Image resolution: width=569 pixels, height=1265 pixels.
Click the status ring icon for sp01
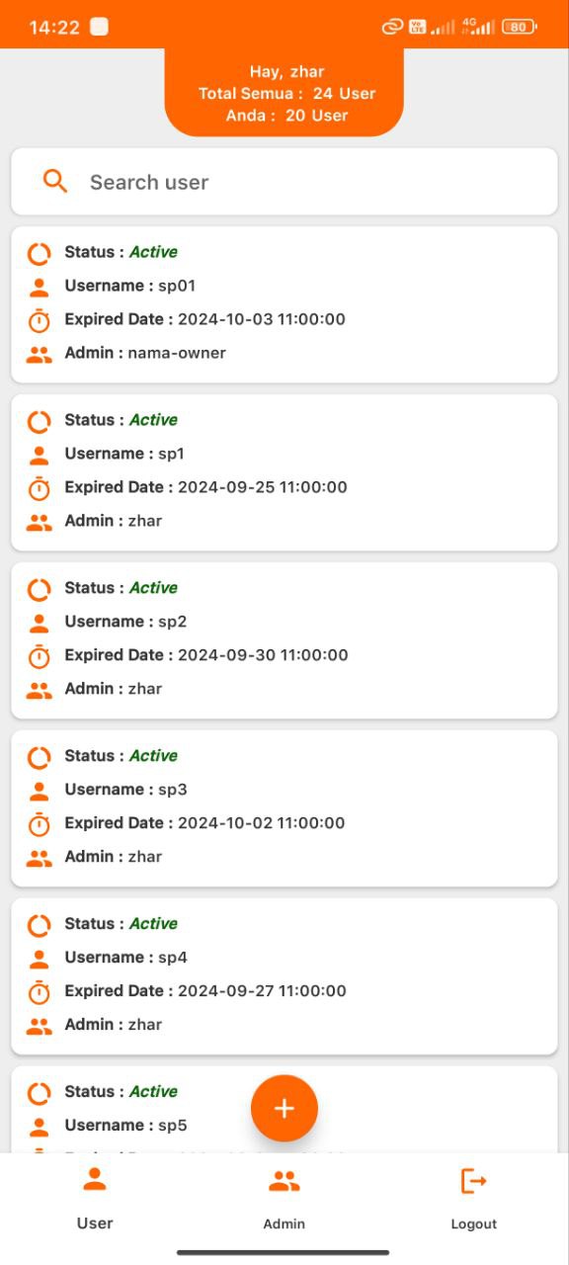coord(39,253)
